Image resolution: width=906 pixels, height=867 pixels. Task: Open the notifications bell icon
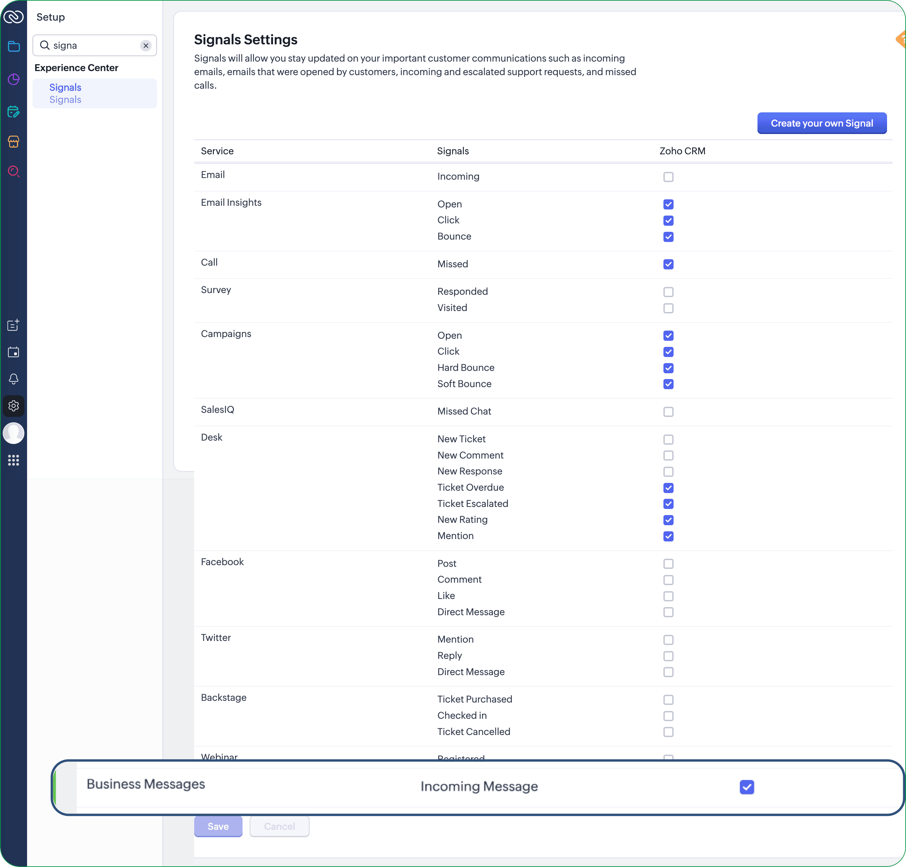click(x=14, y=379)
